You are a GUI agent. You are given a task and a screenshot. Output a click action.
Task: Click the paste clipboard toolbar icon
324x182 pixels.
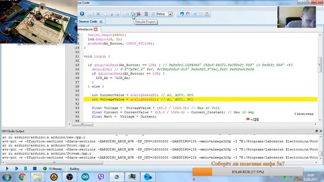pyautogui.click(x=207, y=14)
